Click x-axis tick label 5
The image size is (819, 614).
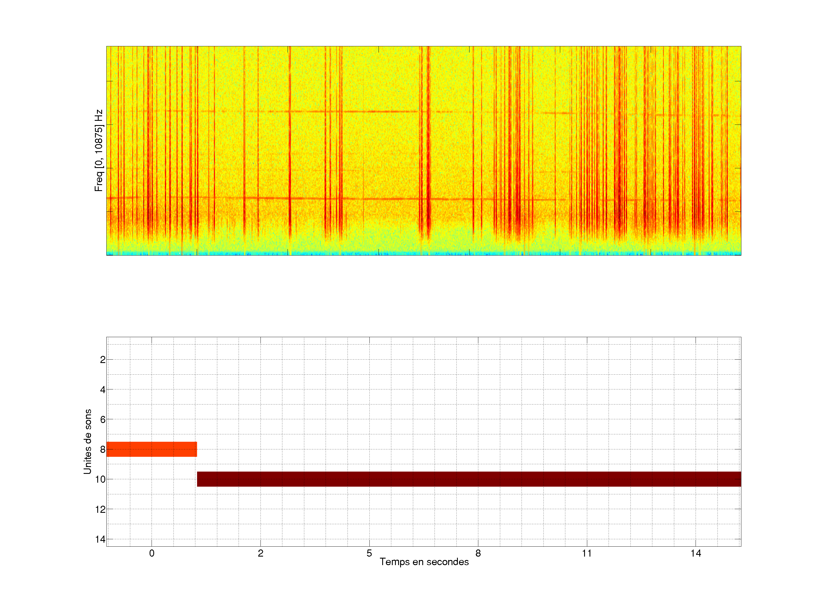[x=369, y=553]
